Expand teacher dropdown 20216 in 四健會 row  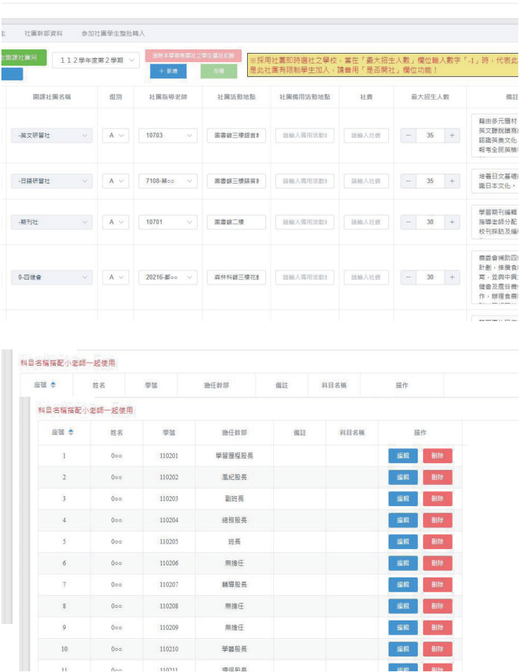(168, 277)
